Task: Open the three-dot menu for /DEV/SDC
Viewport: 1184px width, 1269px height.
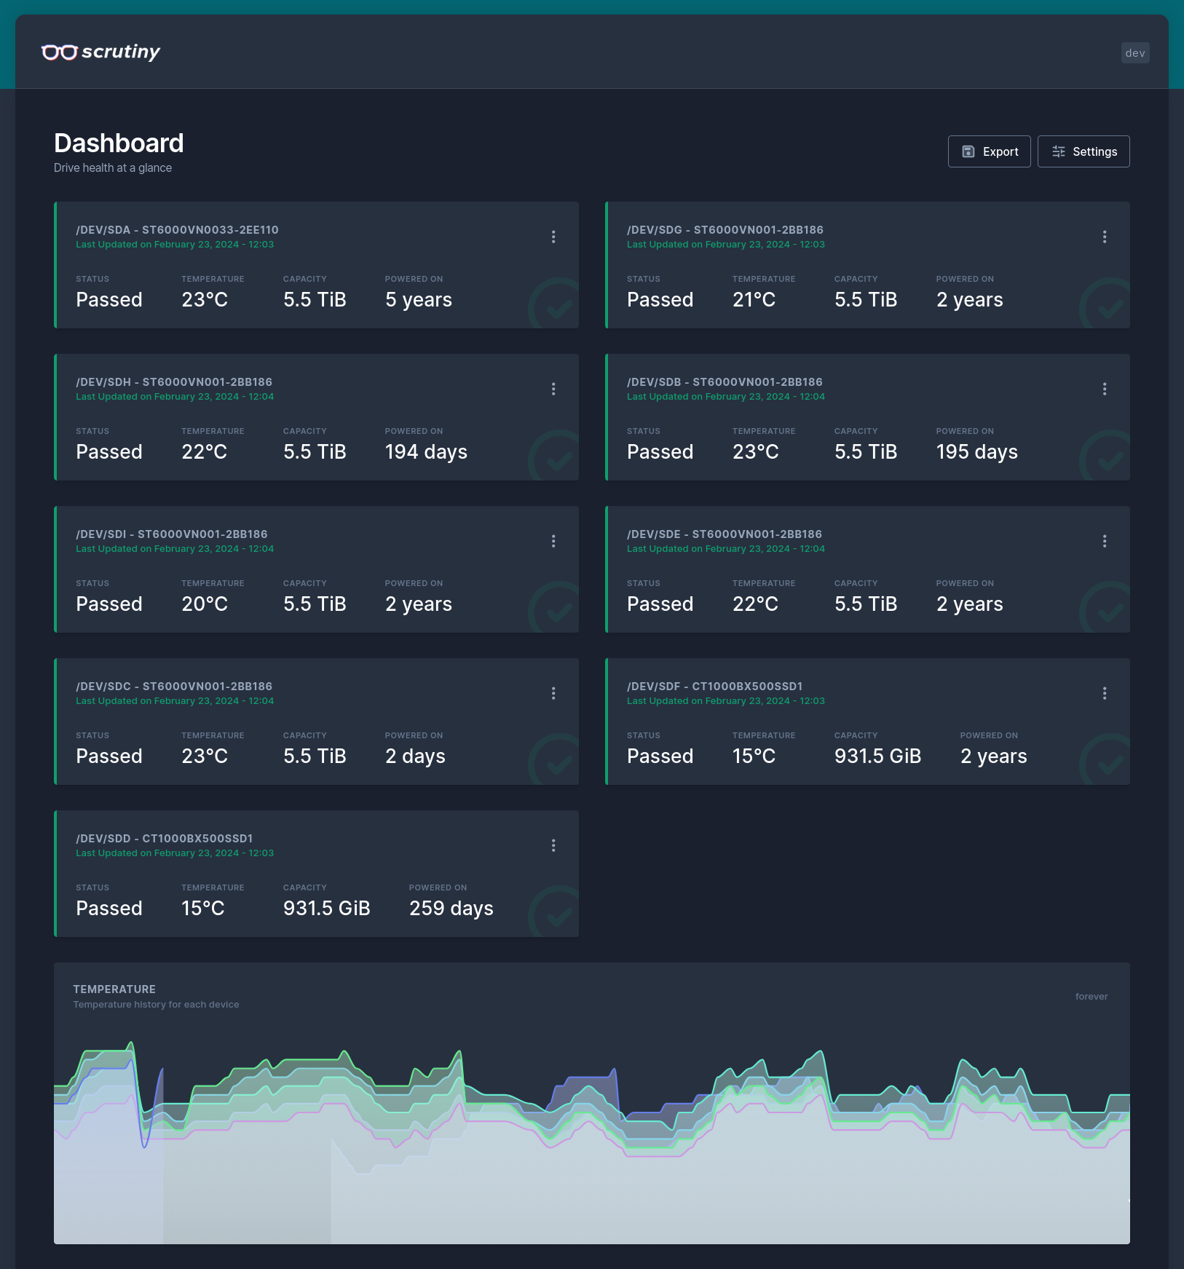Action: [x=553, y=693]
